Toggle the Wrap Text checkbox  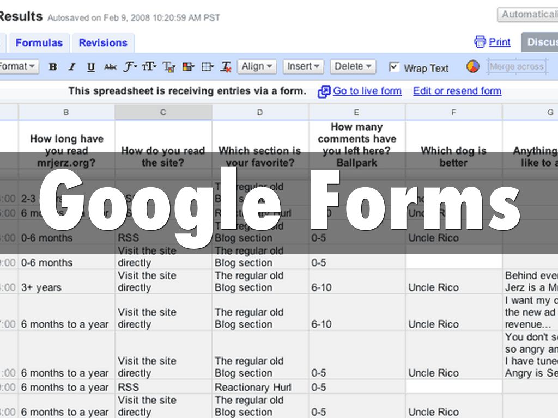click(394, 67)
